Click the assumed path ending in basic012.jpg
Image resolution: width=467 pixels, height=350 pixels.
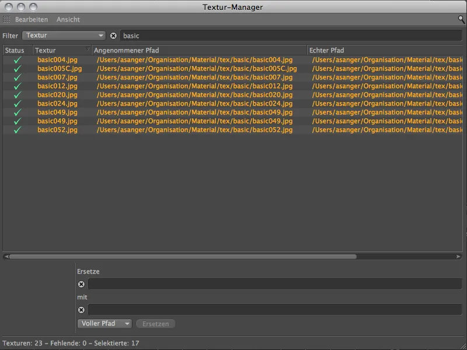(194, 86)
